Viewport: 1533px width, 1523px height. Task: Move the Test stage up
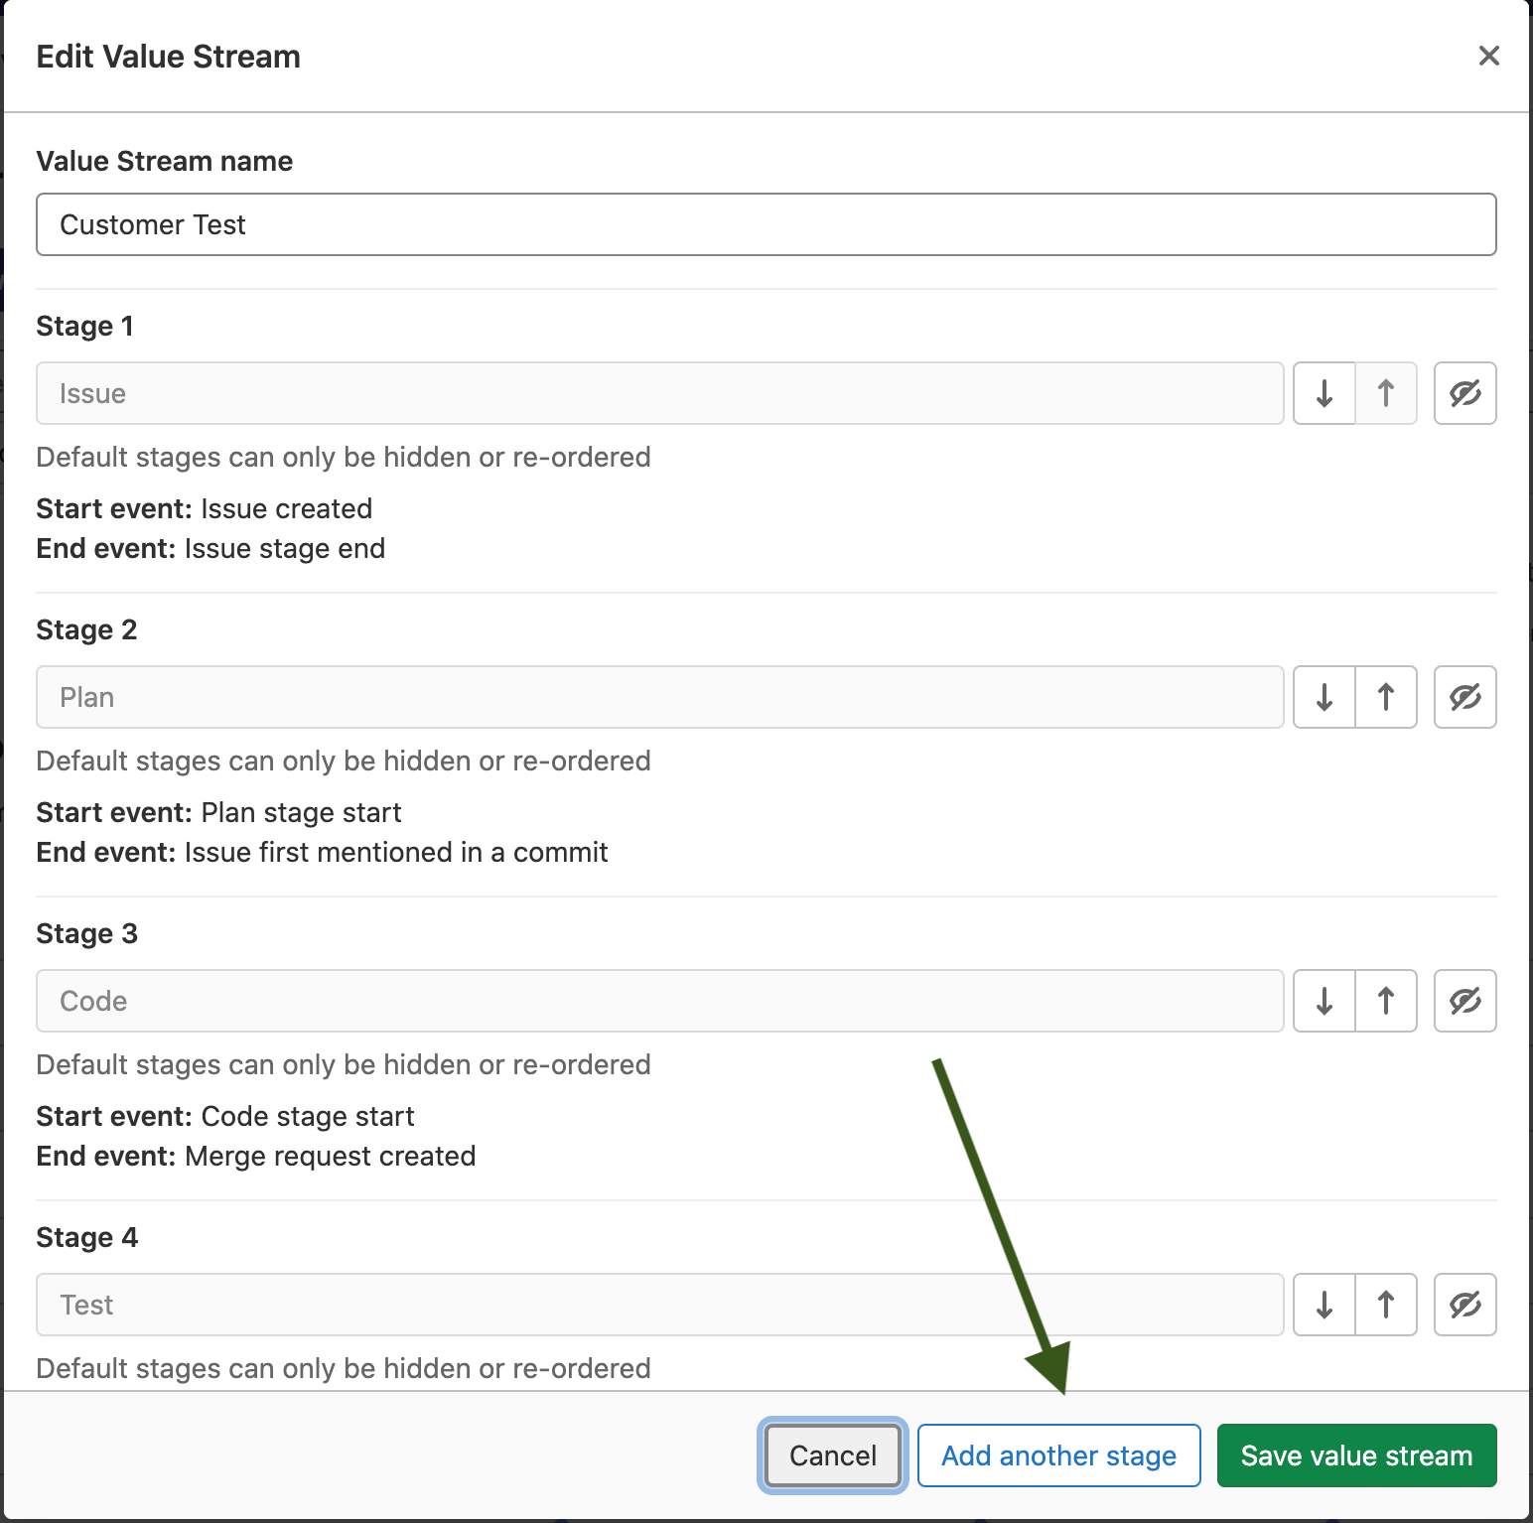point(1386,1305)
